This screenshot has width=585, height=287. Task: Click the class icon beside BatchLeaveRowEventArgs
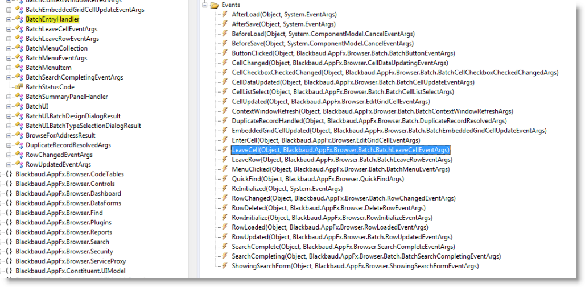click(x=19, y=39)
